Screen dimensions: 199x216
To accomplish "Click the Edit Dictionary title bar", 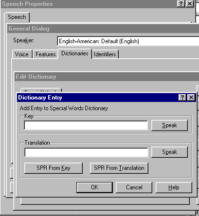I will pos(107,77).
